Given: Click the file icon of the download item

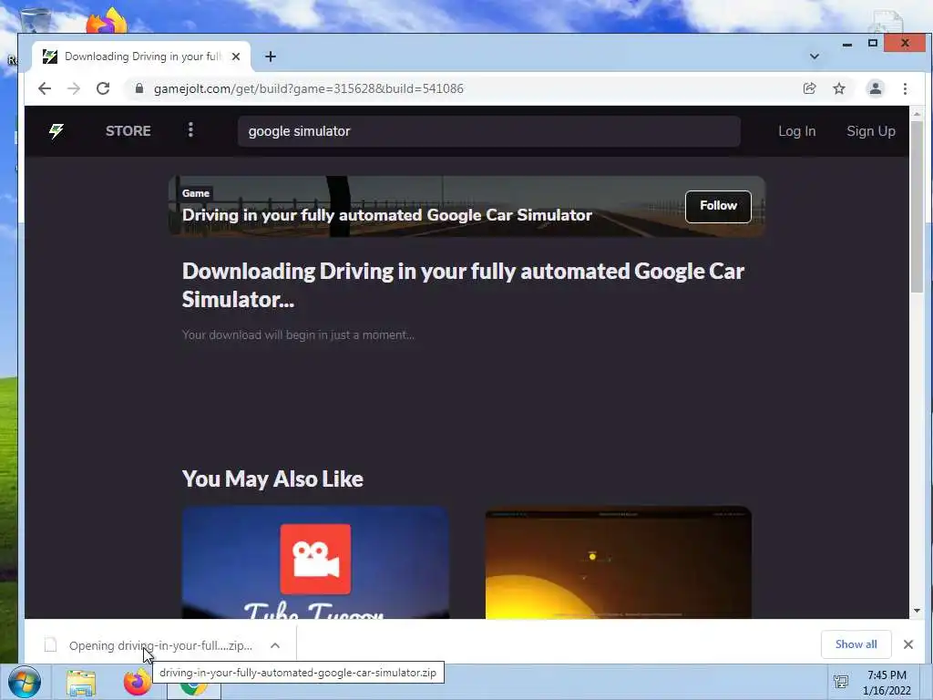Looking at the screenshot, I should pyautogui.click(x=51, y=644).
